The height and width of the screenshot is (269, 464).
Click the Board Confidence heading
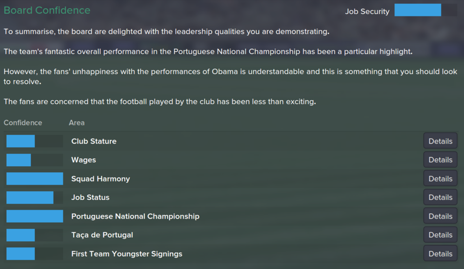click(x=47, y=10)
